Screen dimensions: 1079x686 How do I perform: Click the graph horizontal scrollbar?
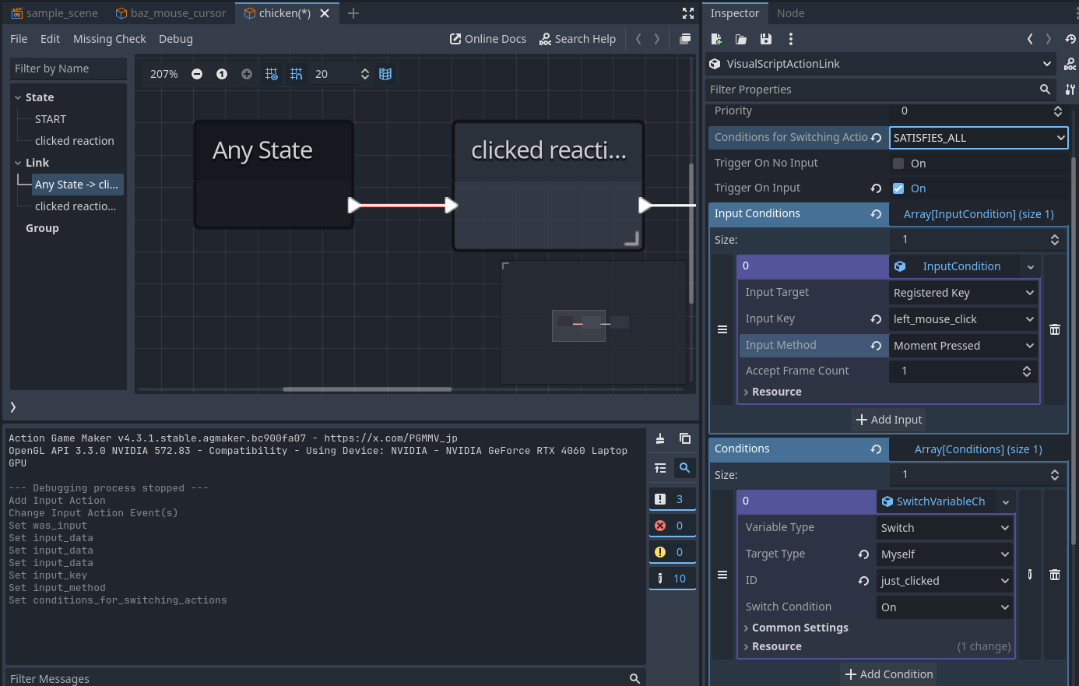367,389
